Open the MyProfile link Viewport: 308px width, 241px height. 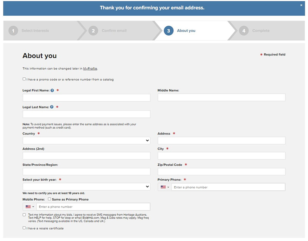(90, 68)
